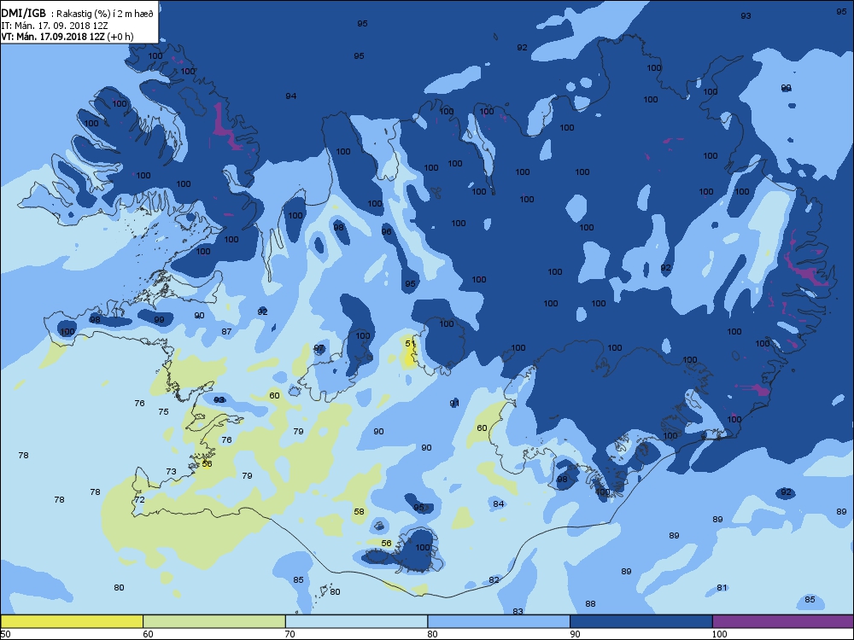Click the humidity value '58' on the map

click(359, 511)
